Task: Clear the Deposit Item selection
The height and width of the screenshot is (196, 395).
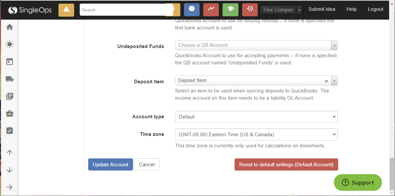Action: coord(326,81)
